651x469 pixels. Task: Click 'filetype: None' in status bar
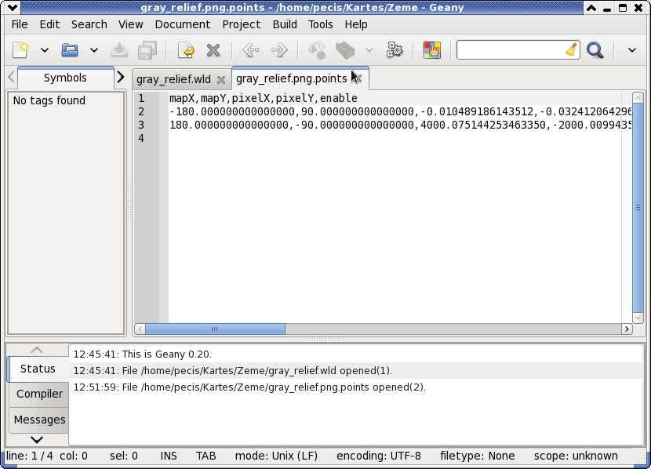tap(478, 456)
